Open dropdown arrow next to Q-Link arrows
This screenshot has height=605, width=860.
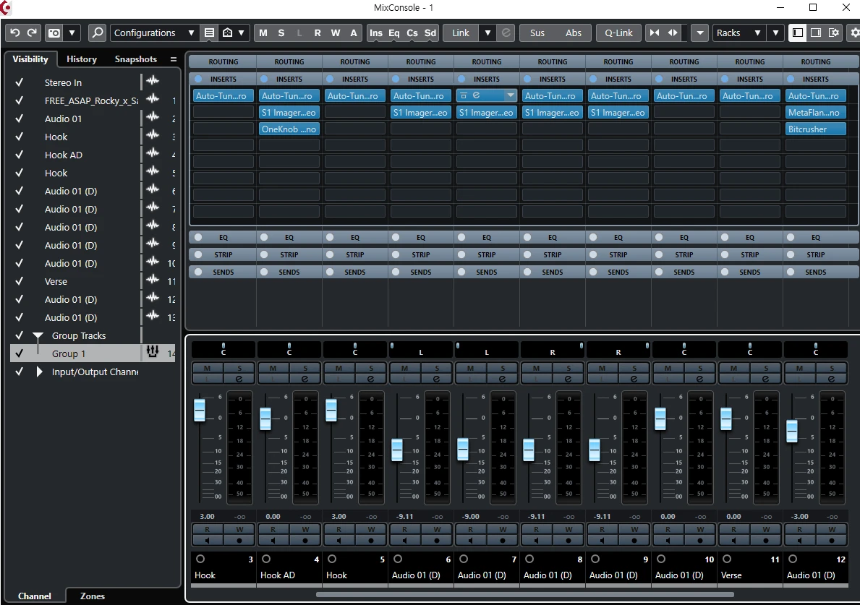[700, 33]
